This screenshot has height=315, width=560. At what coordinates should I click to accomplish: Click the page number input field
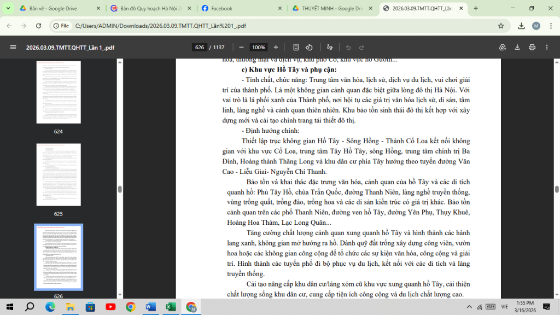click(x=199, y=47)
